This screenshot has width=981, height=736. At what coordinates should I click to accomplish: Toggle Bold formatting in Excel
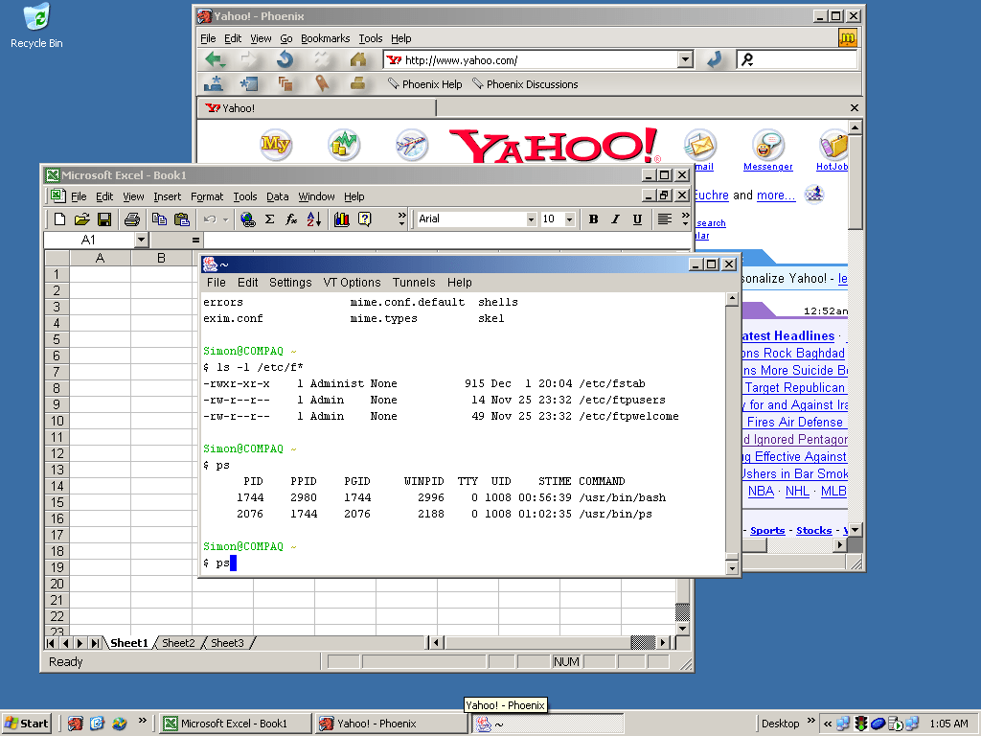593,219
